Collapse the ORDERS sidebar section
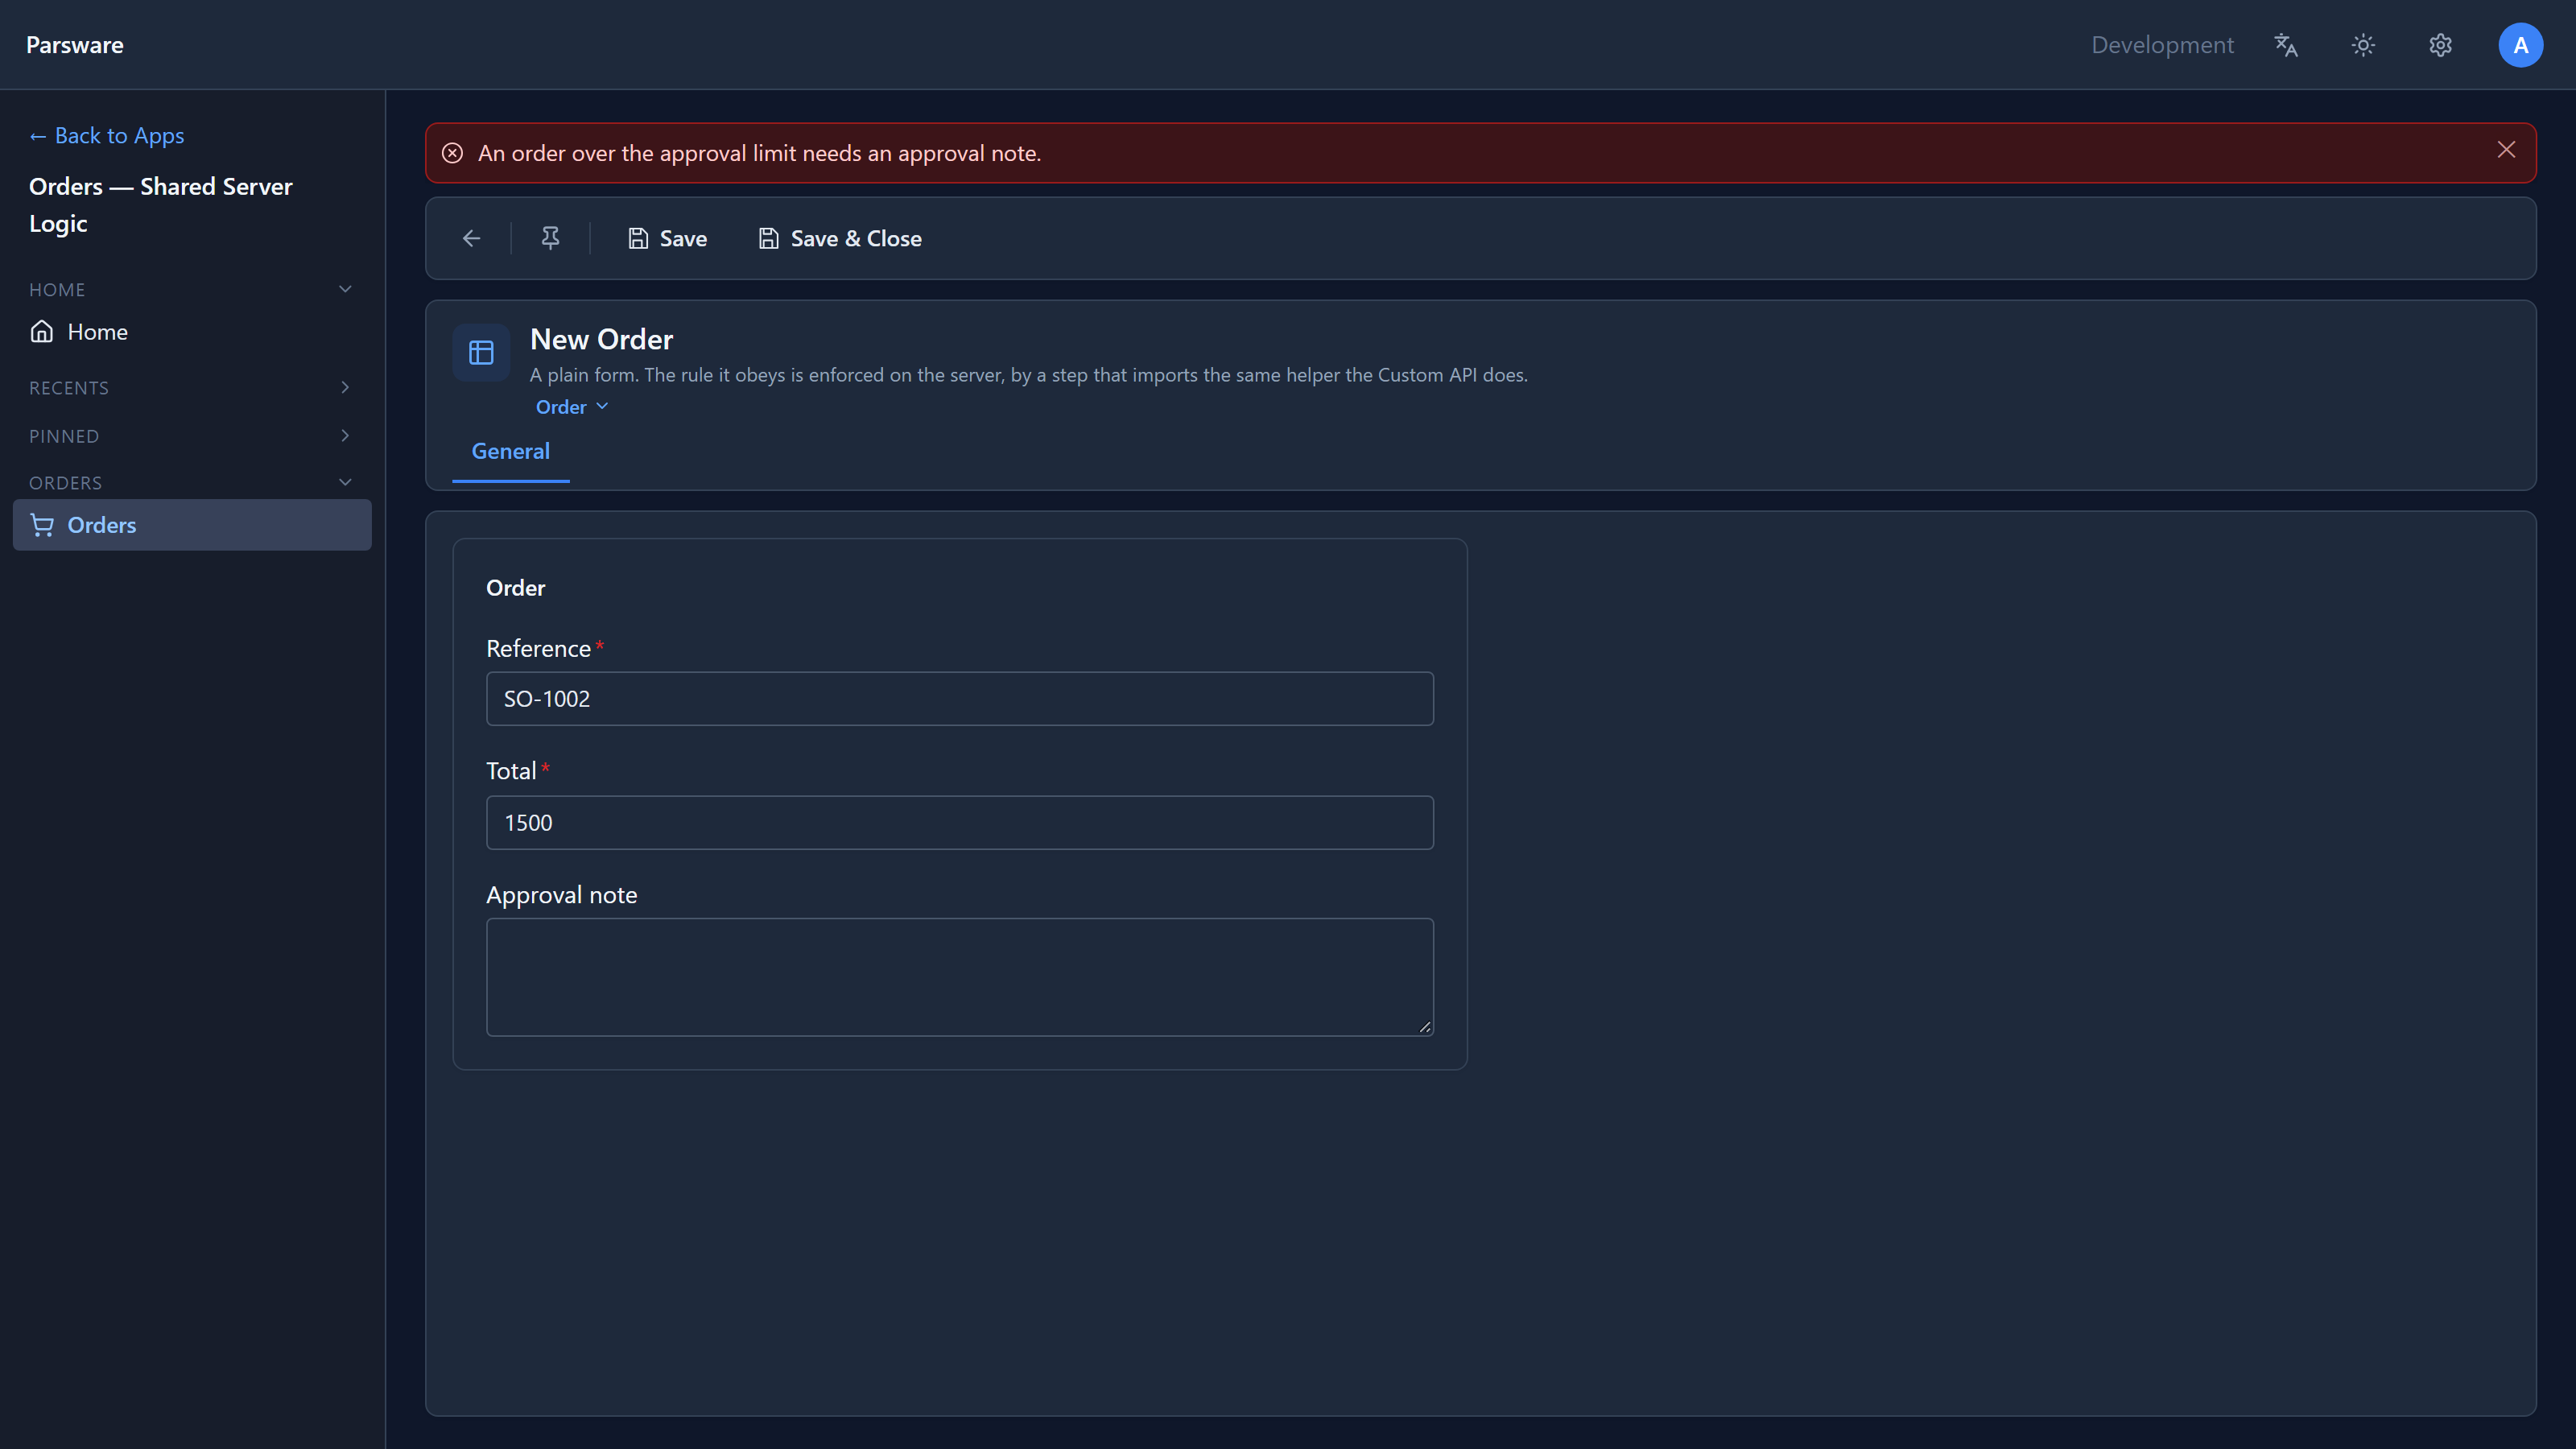Image resolution: width=2576 pixels, height=1449 pixels. pyautogui.click(x=190, y=483)
